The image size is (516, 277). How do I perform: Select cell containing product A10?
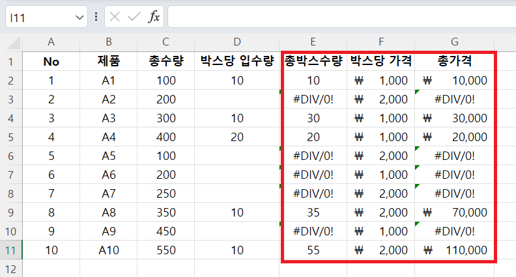point(109,250)
